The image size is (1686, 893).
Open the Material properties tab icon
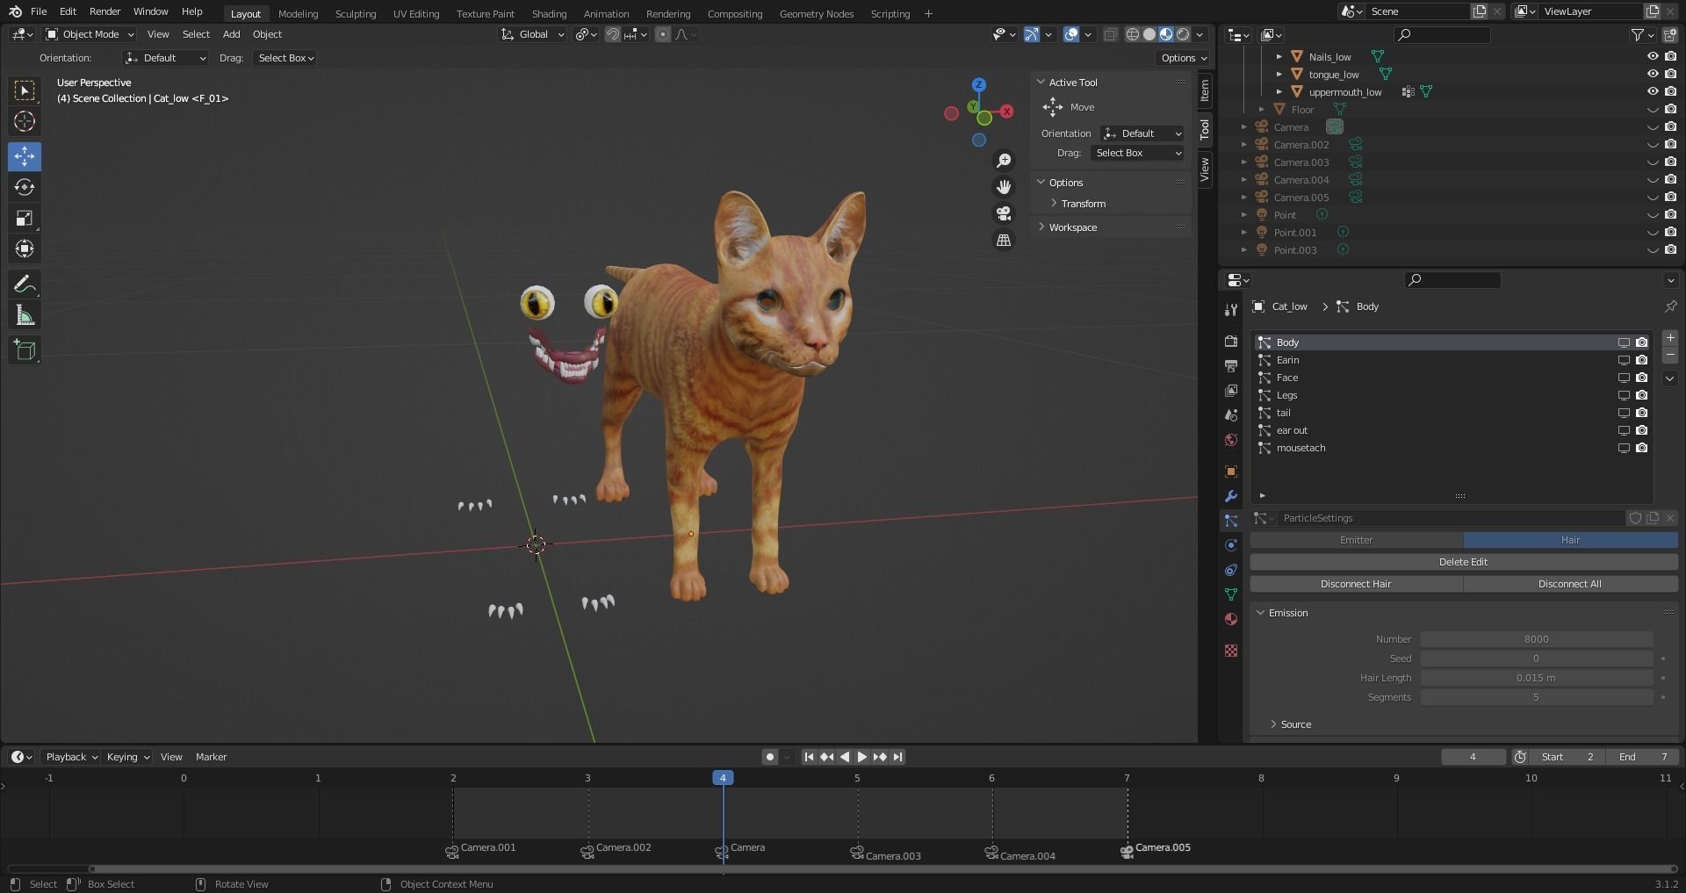tap(1231, 619)
